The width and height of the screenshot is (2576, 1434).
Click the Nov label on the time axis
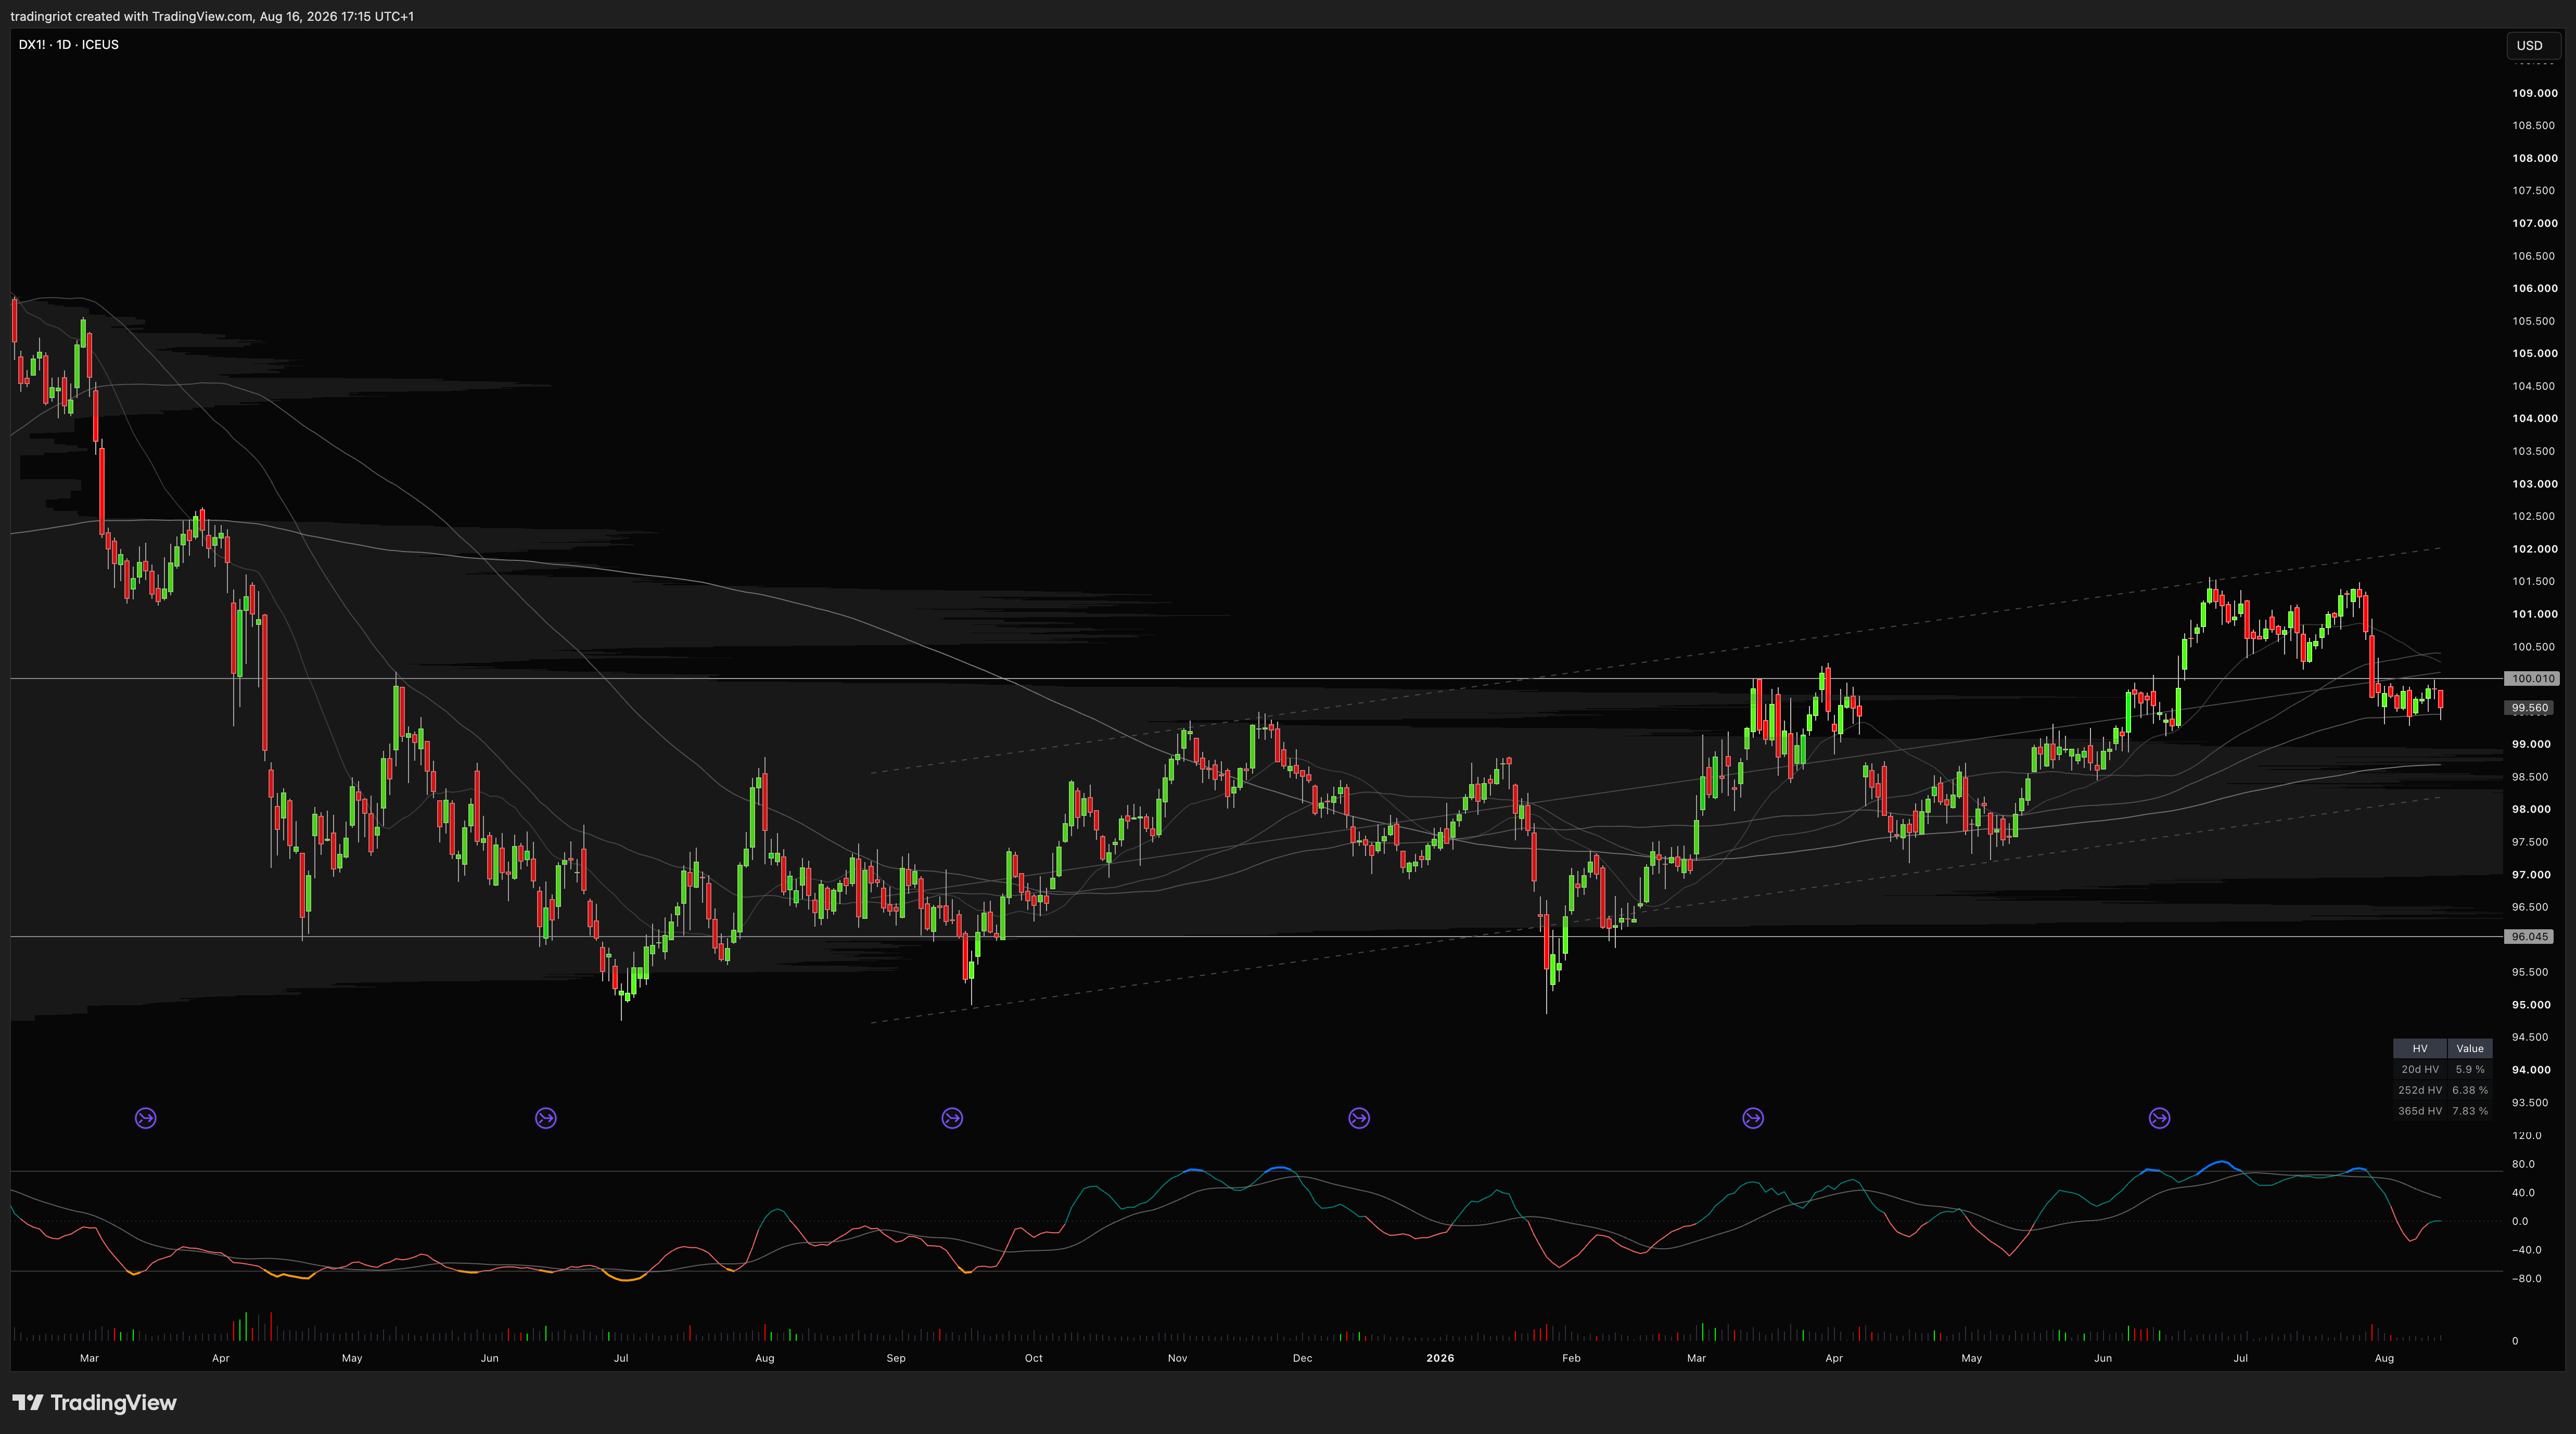[x=1177, y=1358]
